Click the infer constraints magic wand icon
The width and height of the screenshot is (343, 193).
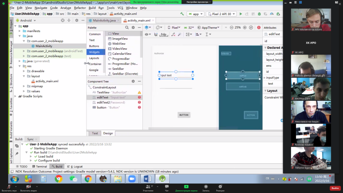(180, 35)
